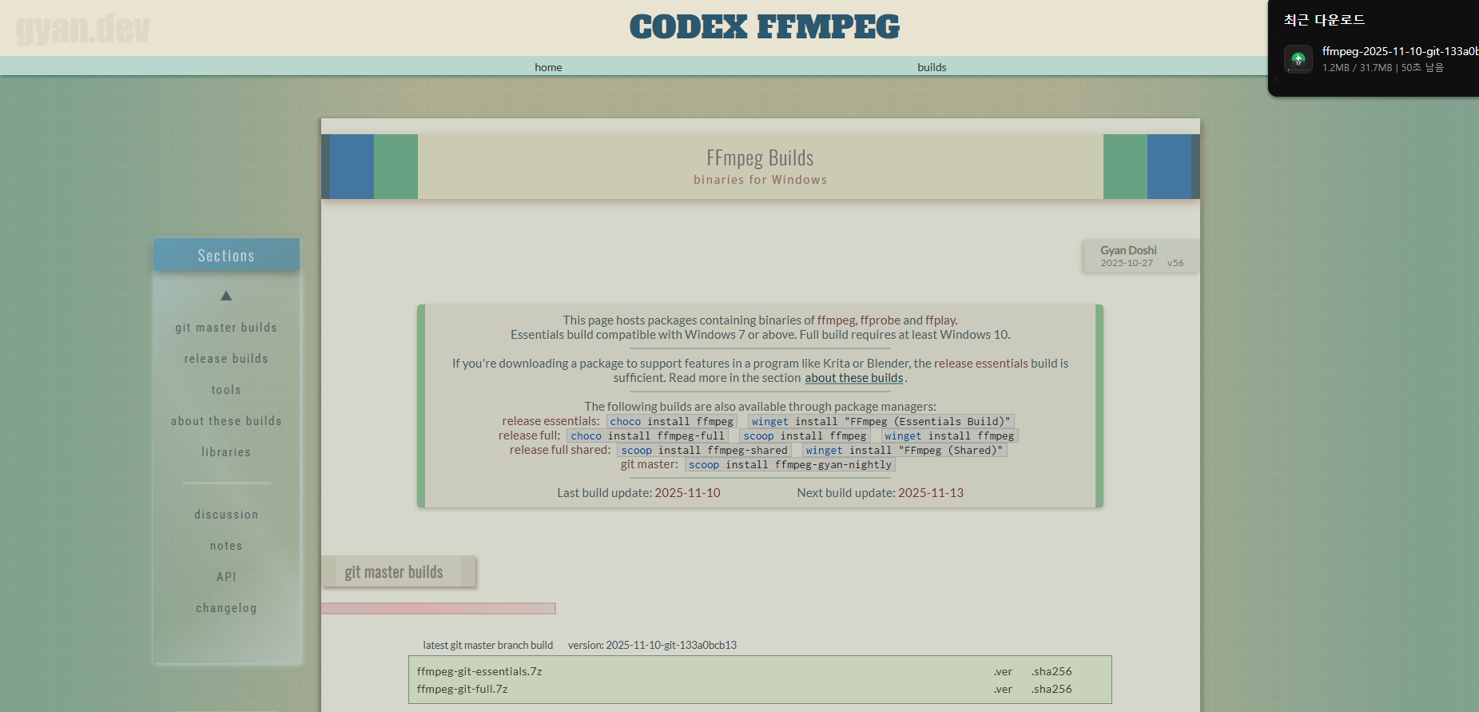The height and width of the screenshot is (712, 1479).
Task: Open changelog link in sidebar
Action: click(226, 608)
